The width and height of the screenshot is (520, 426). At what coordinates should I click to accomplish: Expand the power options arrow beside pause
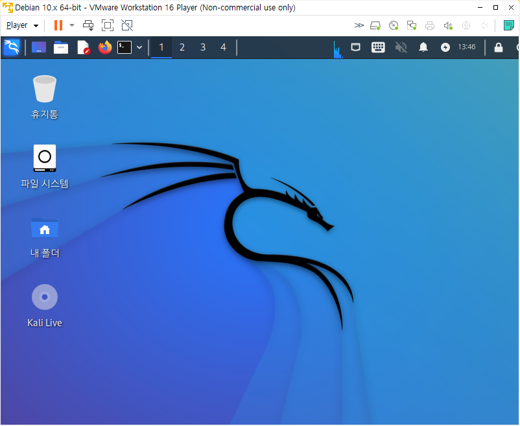click(72, 25)
